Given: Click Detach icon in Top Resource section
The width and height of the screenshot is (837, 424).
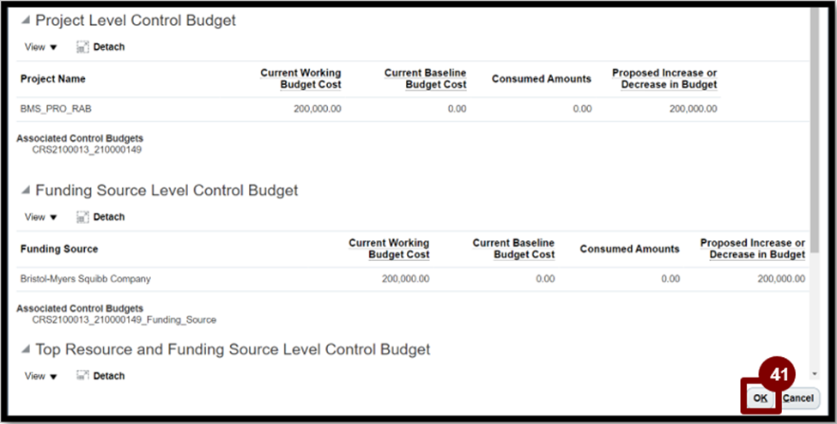Looking at the screenshot, I should (82, 376).
